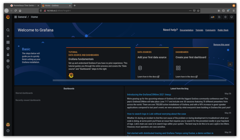The width and height of the screenshot is (240, 140).
Task: Open Dashboard settings gear in top bar
Action: (x=225, y=17)
